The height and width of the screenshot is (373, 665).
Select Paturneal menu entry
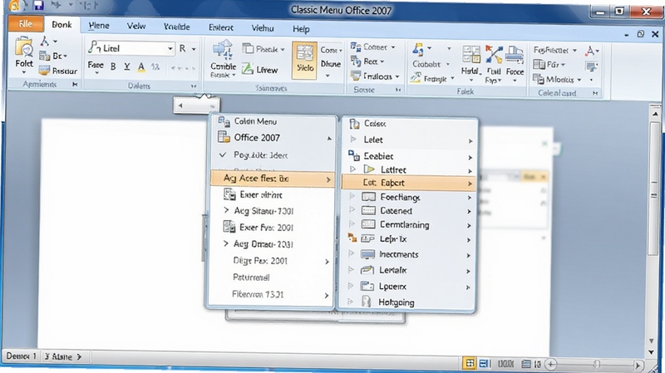(x=272, y=277)
